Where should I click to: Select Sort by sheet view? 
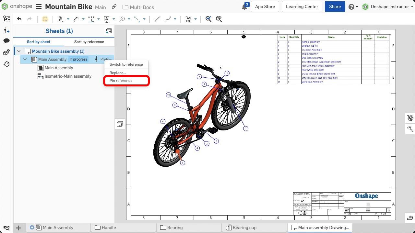39,42
